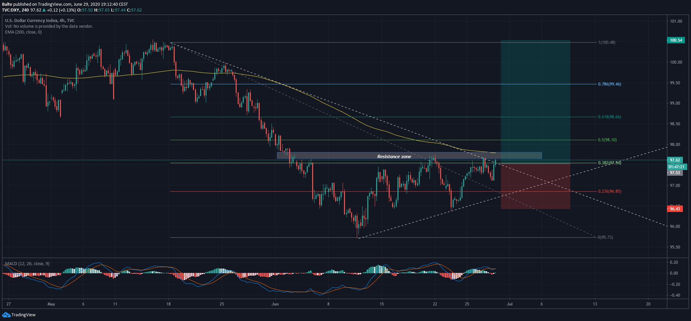Screen dimensions: 691x321
Task: Click the 0.236(96.85) Fibonacci level label
Action: (x=609, y=191)
